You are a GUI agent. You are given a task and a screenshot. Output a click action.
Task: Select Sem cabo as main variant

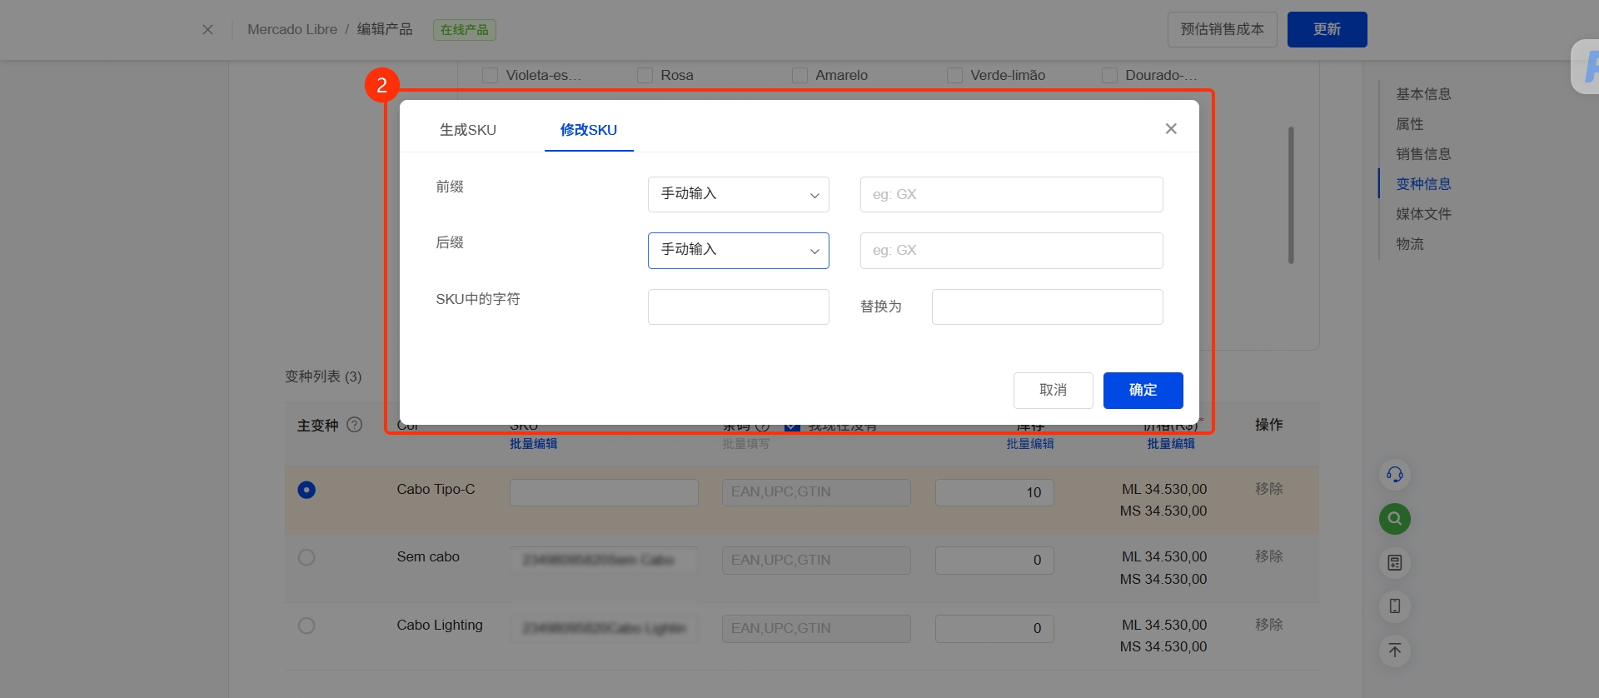click(x=306, y=557)
